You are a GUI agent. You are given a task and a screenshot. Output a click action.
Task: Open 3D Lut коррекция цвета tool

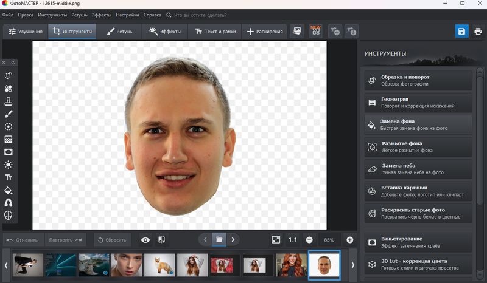[418, 264]
